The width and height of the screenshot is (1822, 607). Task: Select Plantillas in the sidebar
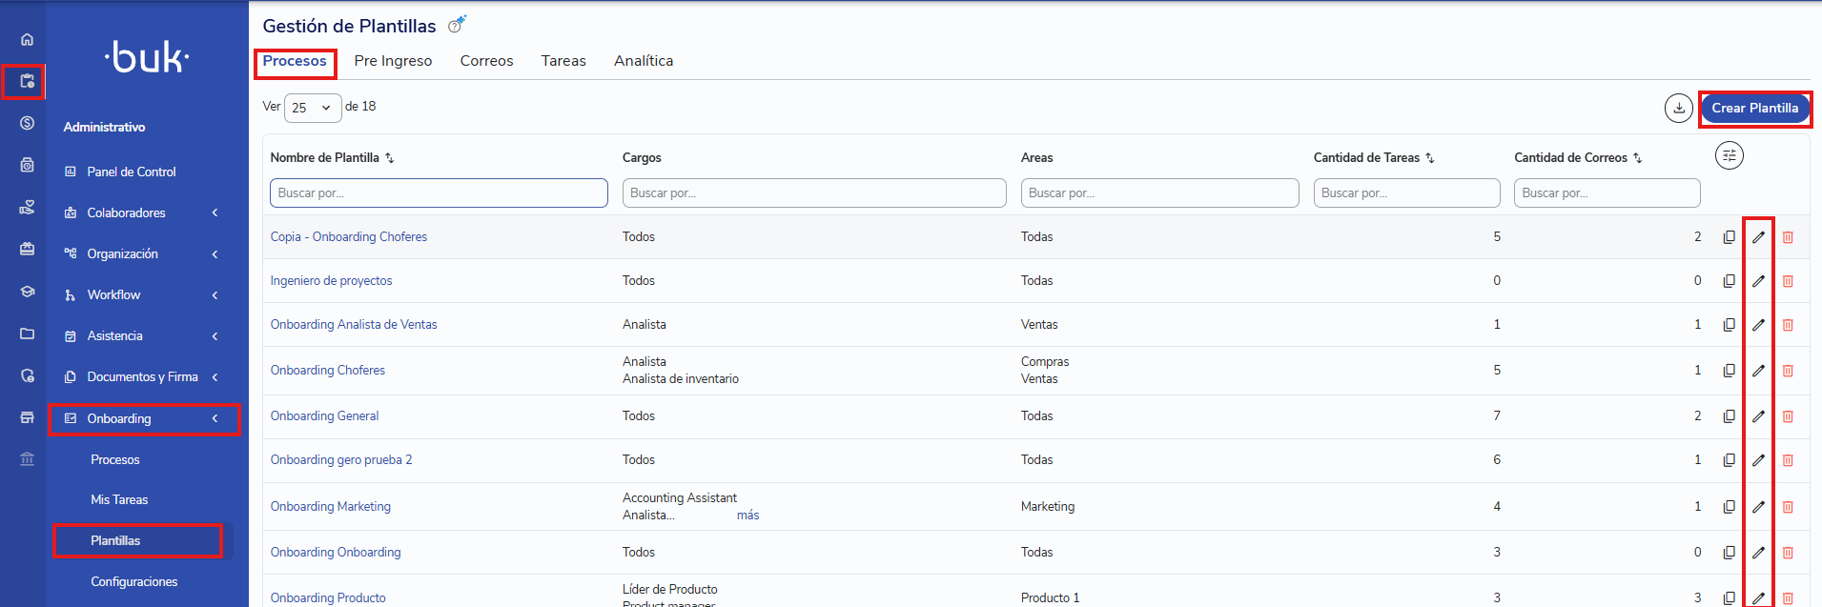coord(115,540)
